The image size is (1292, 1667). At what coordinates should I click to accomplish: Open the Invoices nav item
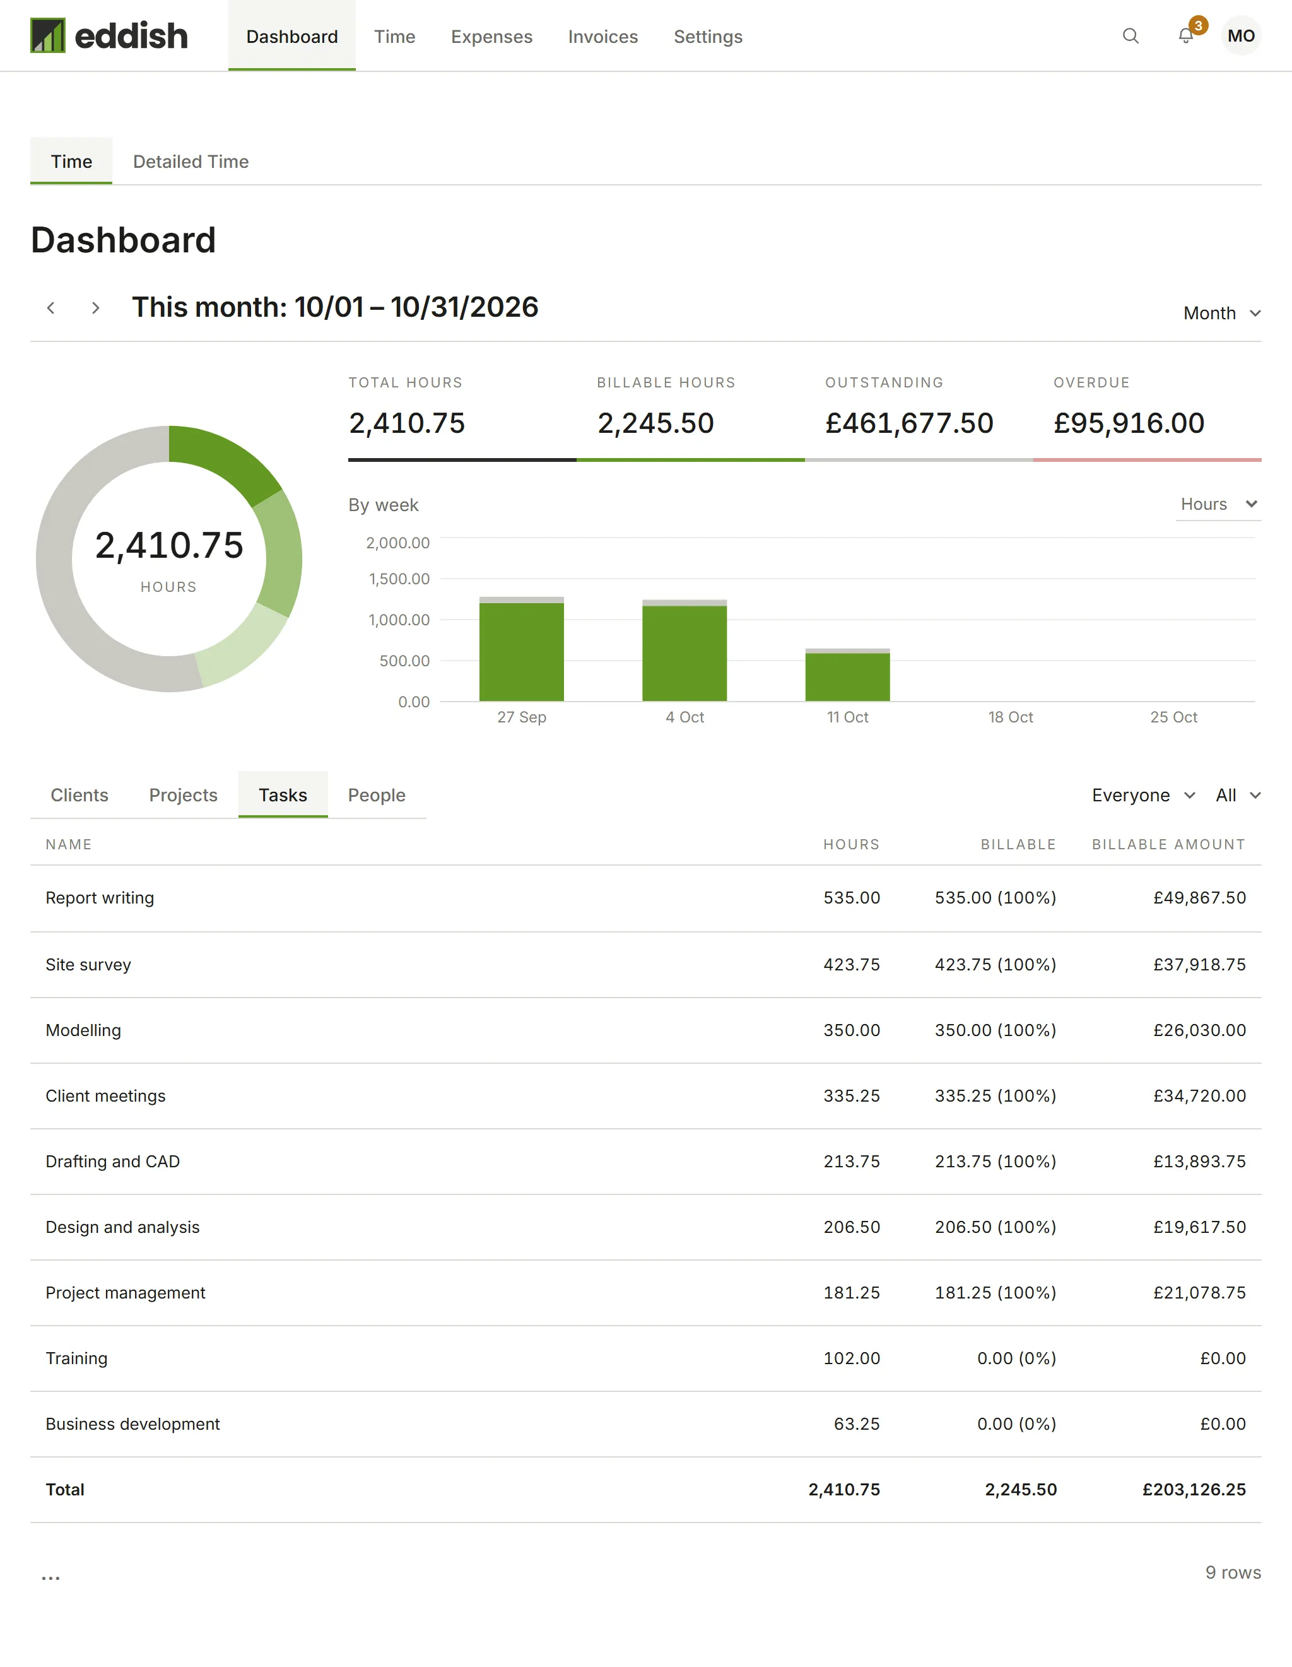click(603, 36)
